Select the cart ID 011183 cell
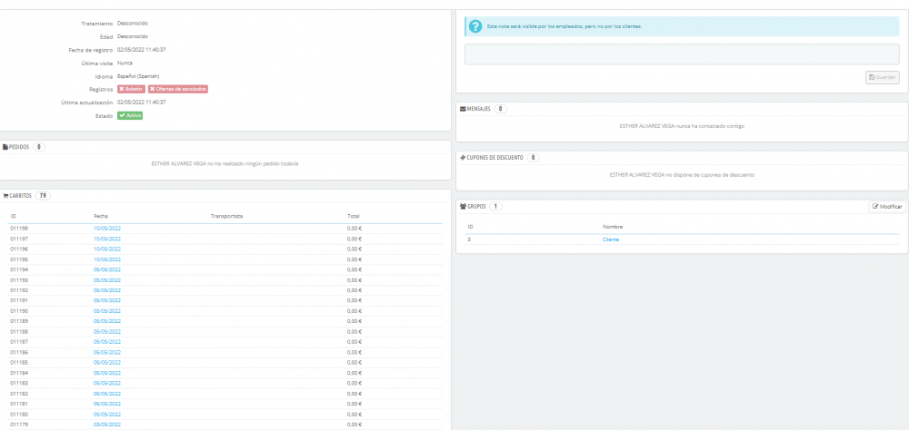The height and width of the screenshot is (430, 909). (19, 383)
